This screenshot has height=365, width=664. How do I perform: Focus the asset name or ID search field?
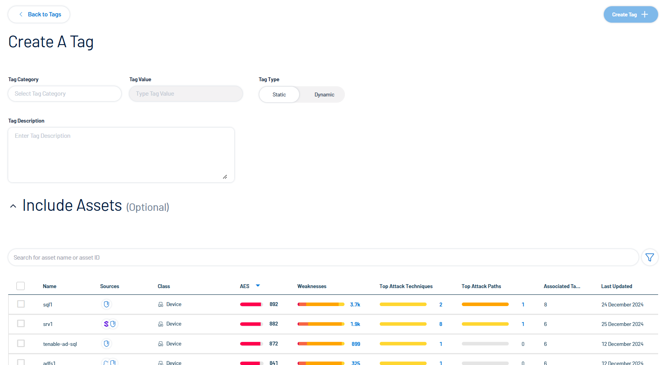(323, 258)
